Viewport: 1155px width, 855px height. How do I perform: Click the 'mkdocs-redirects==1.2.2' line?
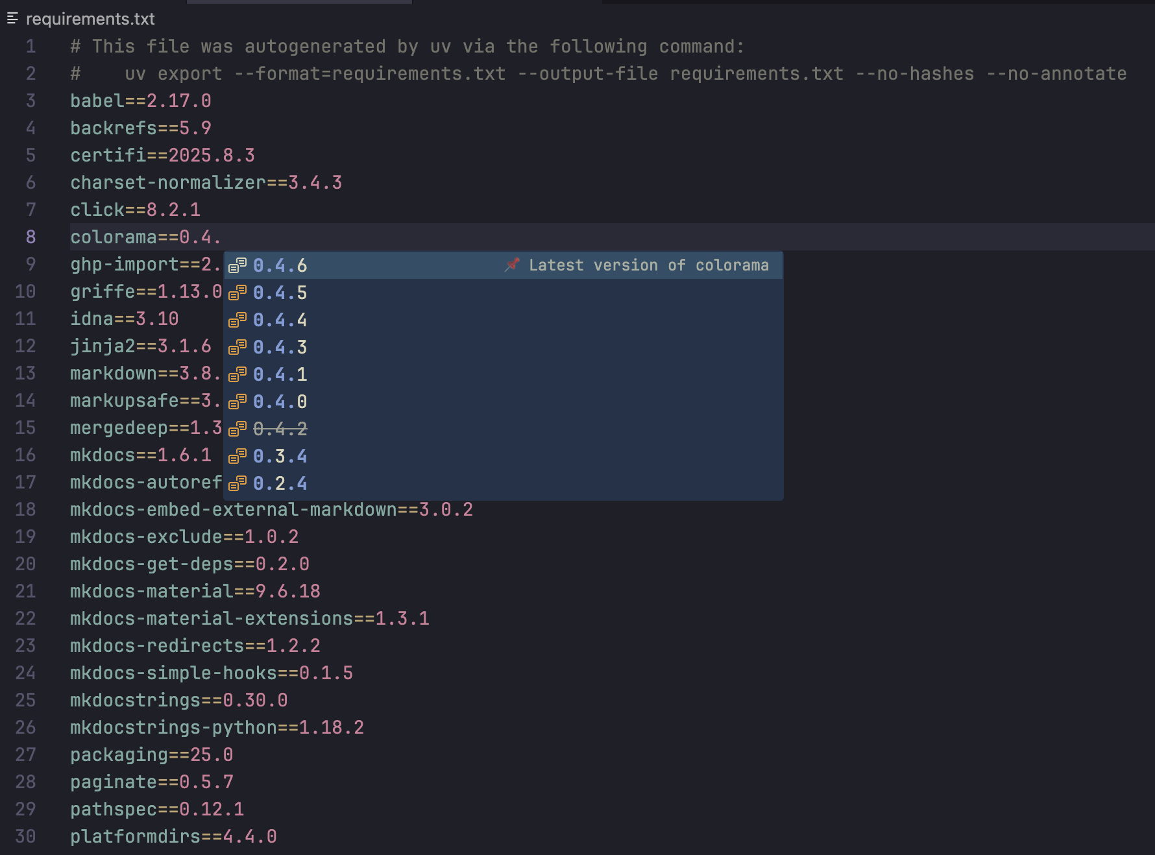195,645
